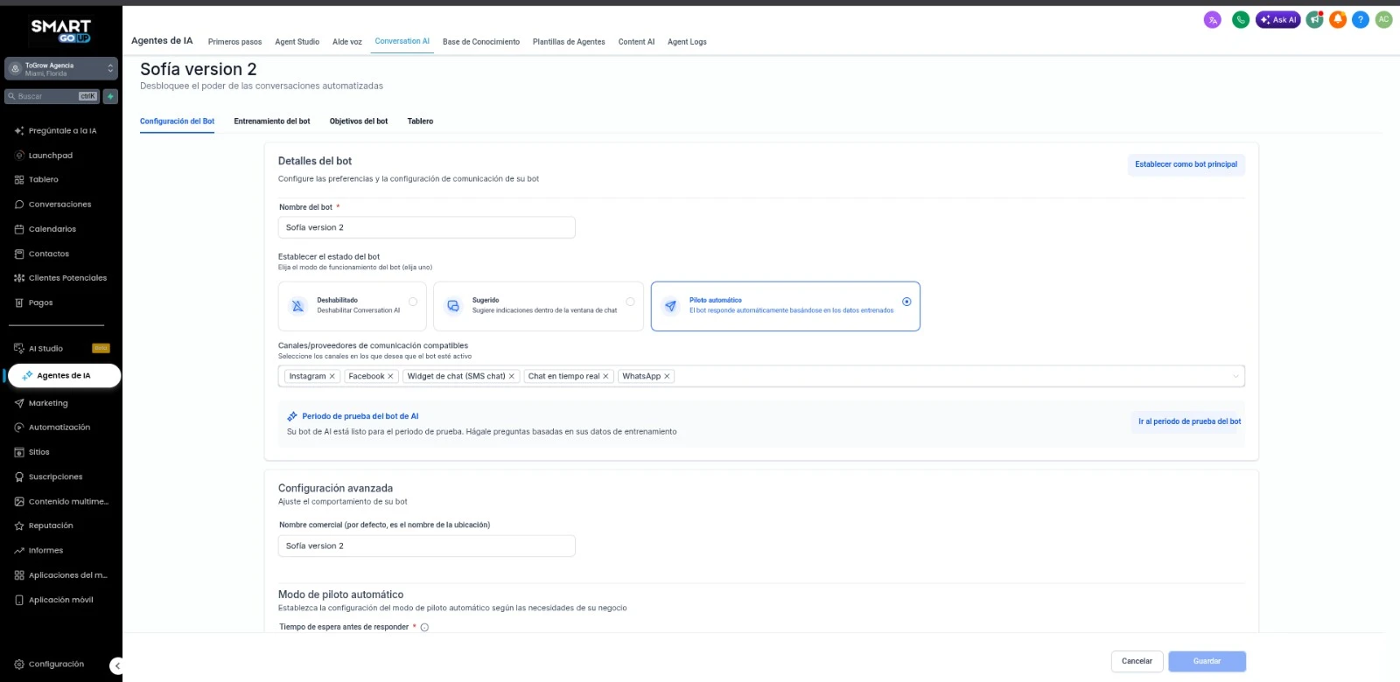Collapse the sidebar with arrow button
This screenshot has height=682, width=1400.
point(116,666)
